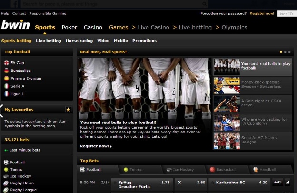Click the bwin logo

pos(16,25)
